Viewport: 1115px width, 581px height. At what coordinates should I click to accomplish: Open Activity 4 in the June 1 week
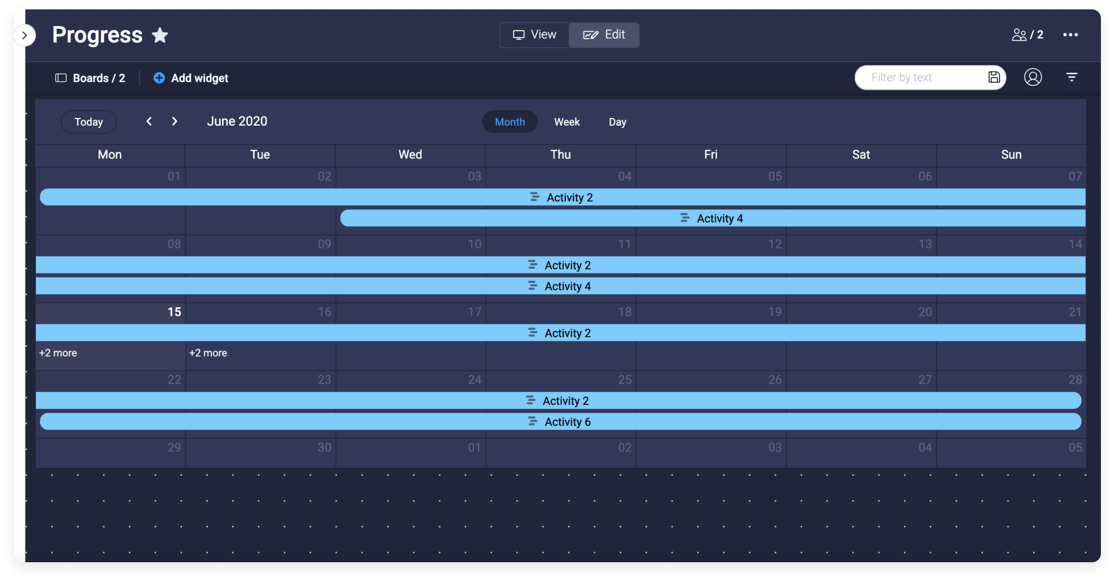point(713,218)
